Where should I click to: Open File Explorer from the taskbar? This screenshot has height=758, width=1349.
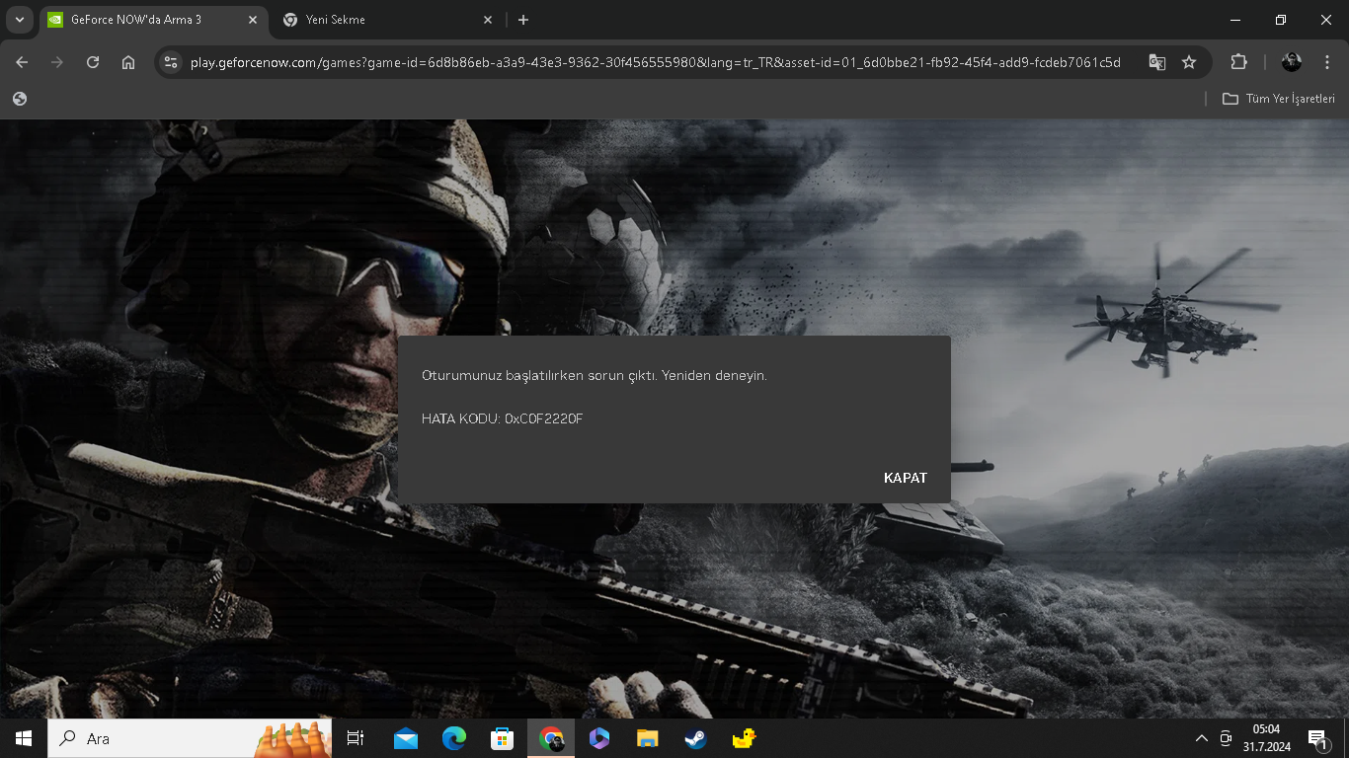pos(648,738)
